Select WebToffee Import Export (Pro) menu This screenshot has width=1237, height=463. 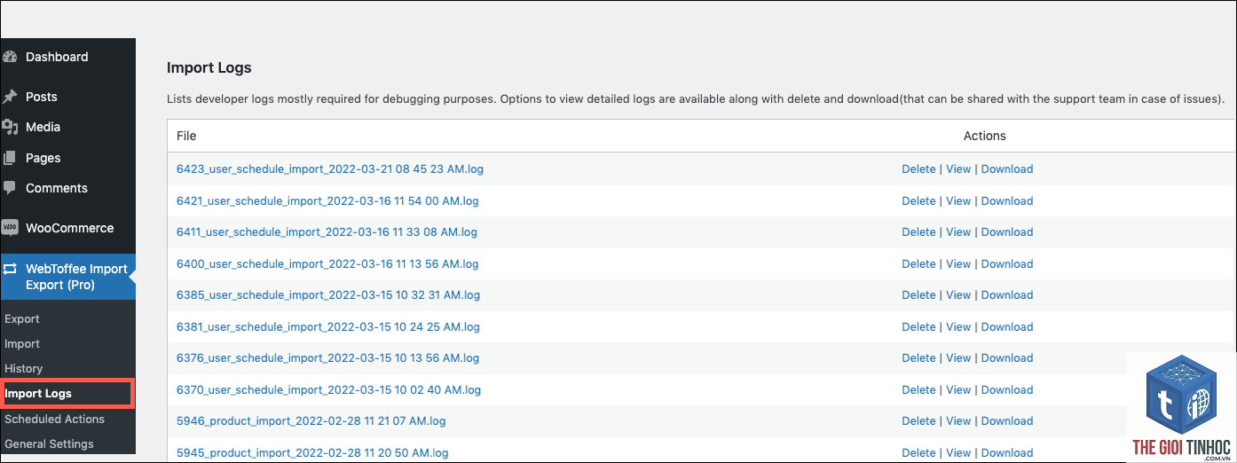pyautogui.click(x=67, y=277)
